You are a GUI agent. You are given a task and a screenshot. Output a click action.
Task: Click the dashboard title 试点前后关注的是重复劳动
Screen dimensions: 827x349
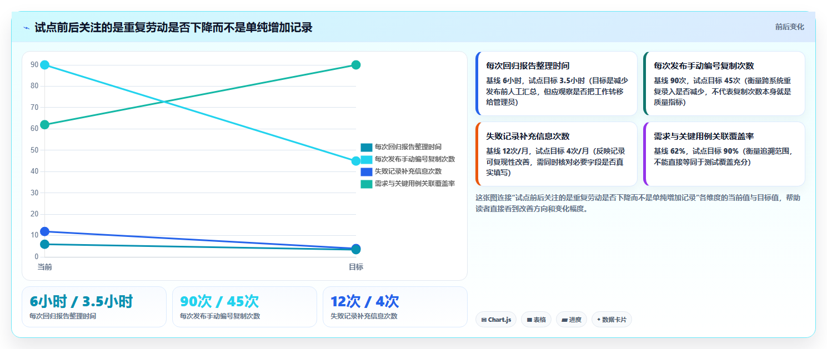pyautogui.click(x=173, y=27)
